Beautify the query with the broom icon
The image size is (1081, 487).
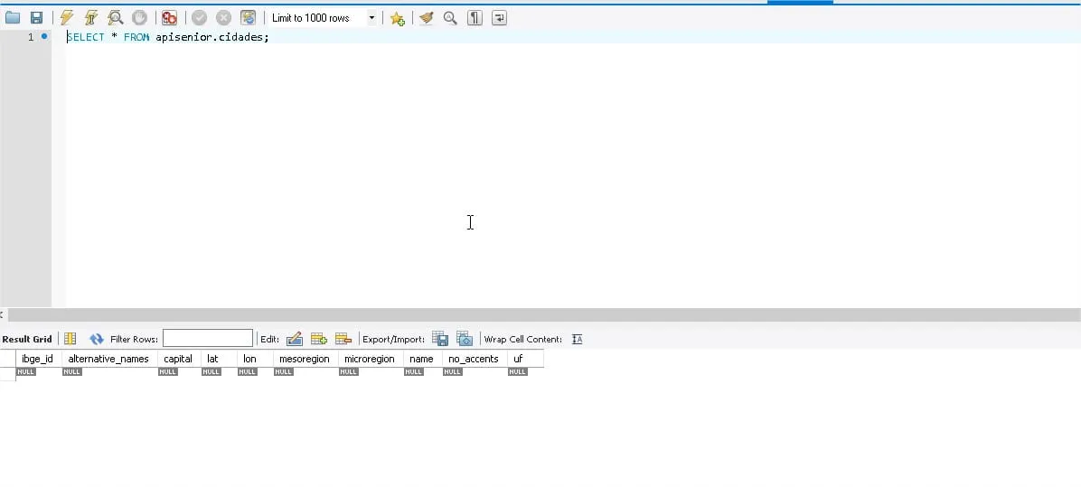(427, 18)
